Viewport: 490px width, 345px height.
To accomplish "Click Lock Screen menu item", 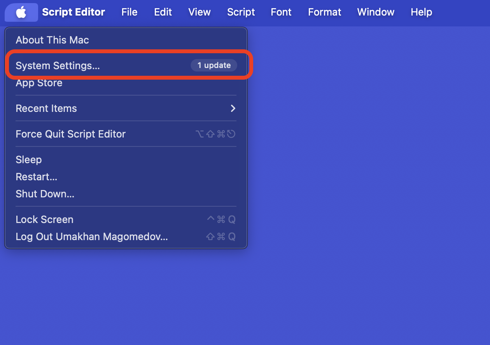I will click(44, 220).
